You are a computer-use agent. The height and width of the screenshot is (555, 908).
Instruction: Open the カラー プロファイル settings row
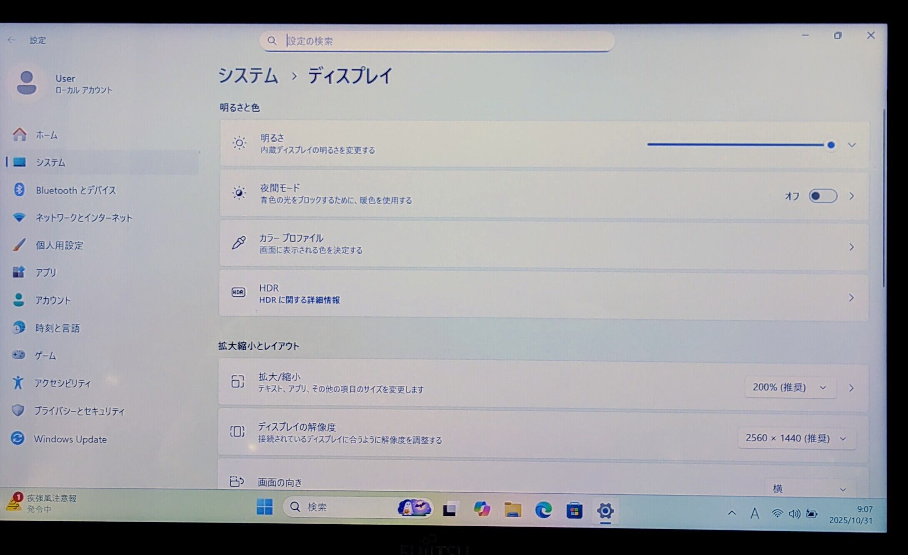tap(541, 244)
